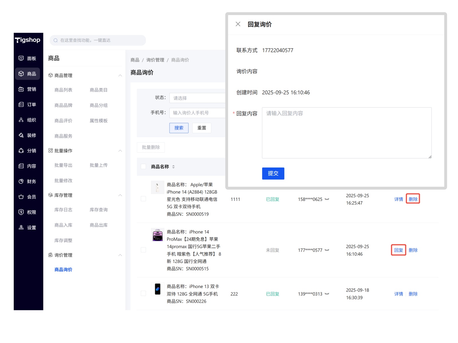Select the 装修 decoration icon
The height and width of the screenshot is (343, 458).
pos(21,135)
